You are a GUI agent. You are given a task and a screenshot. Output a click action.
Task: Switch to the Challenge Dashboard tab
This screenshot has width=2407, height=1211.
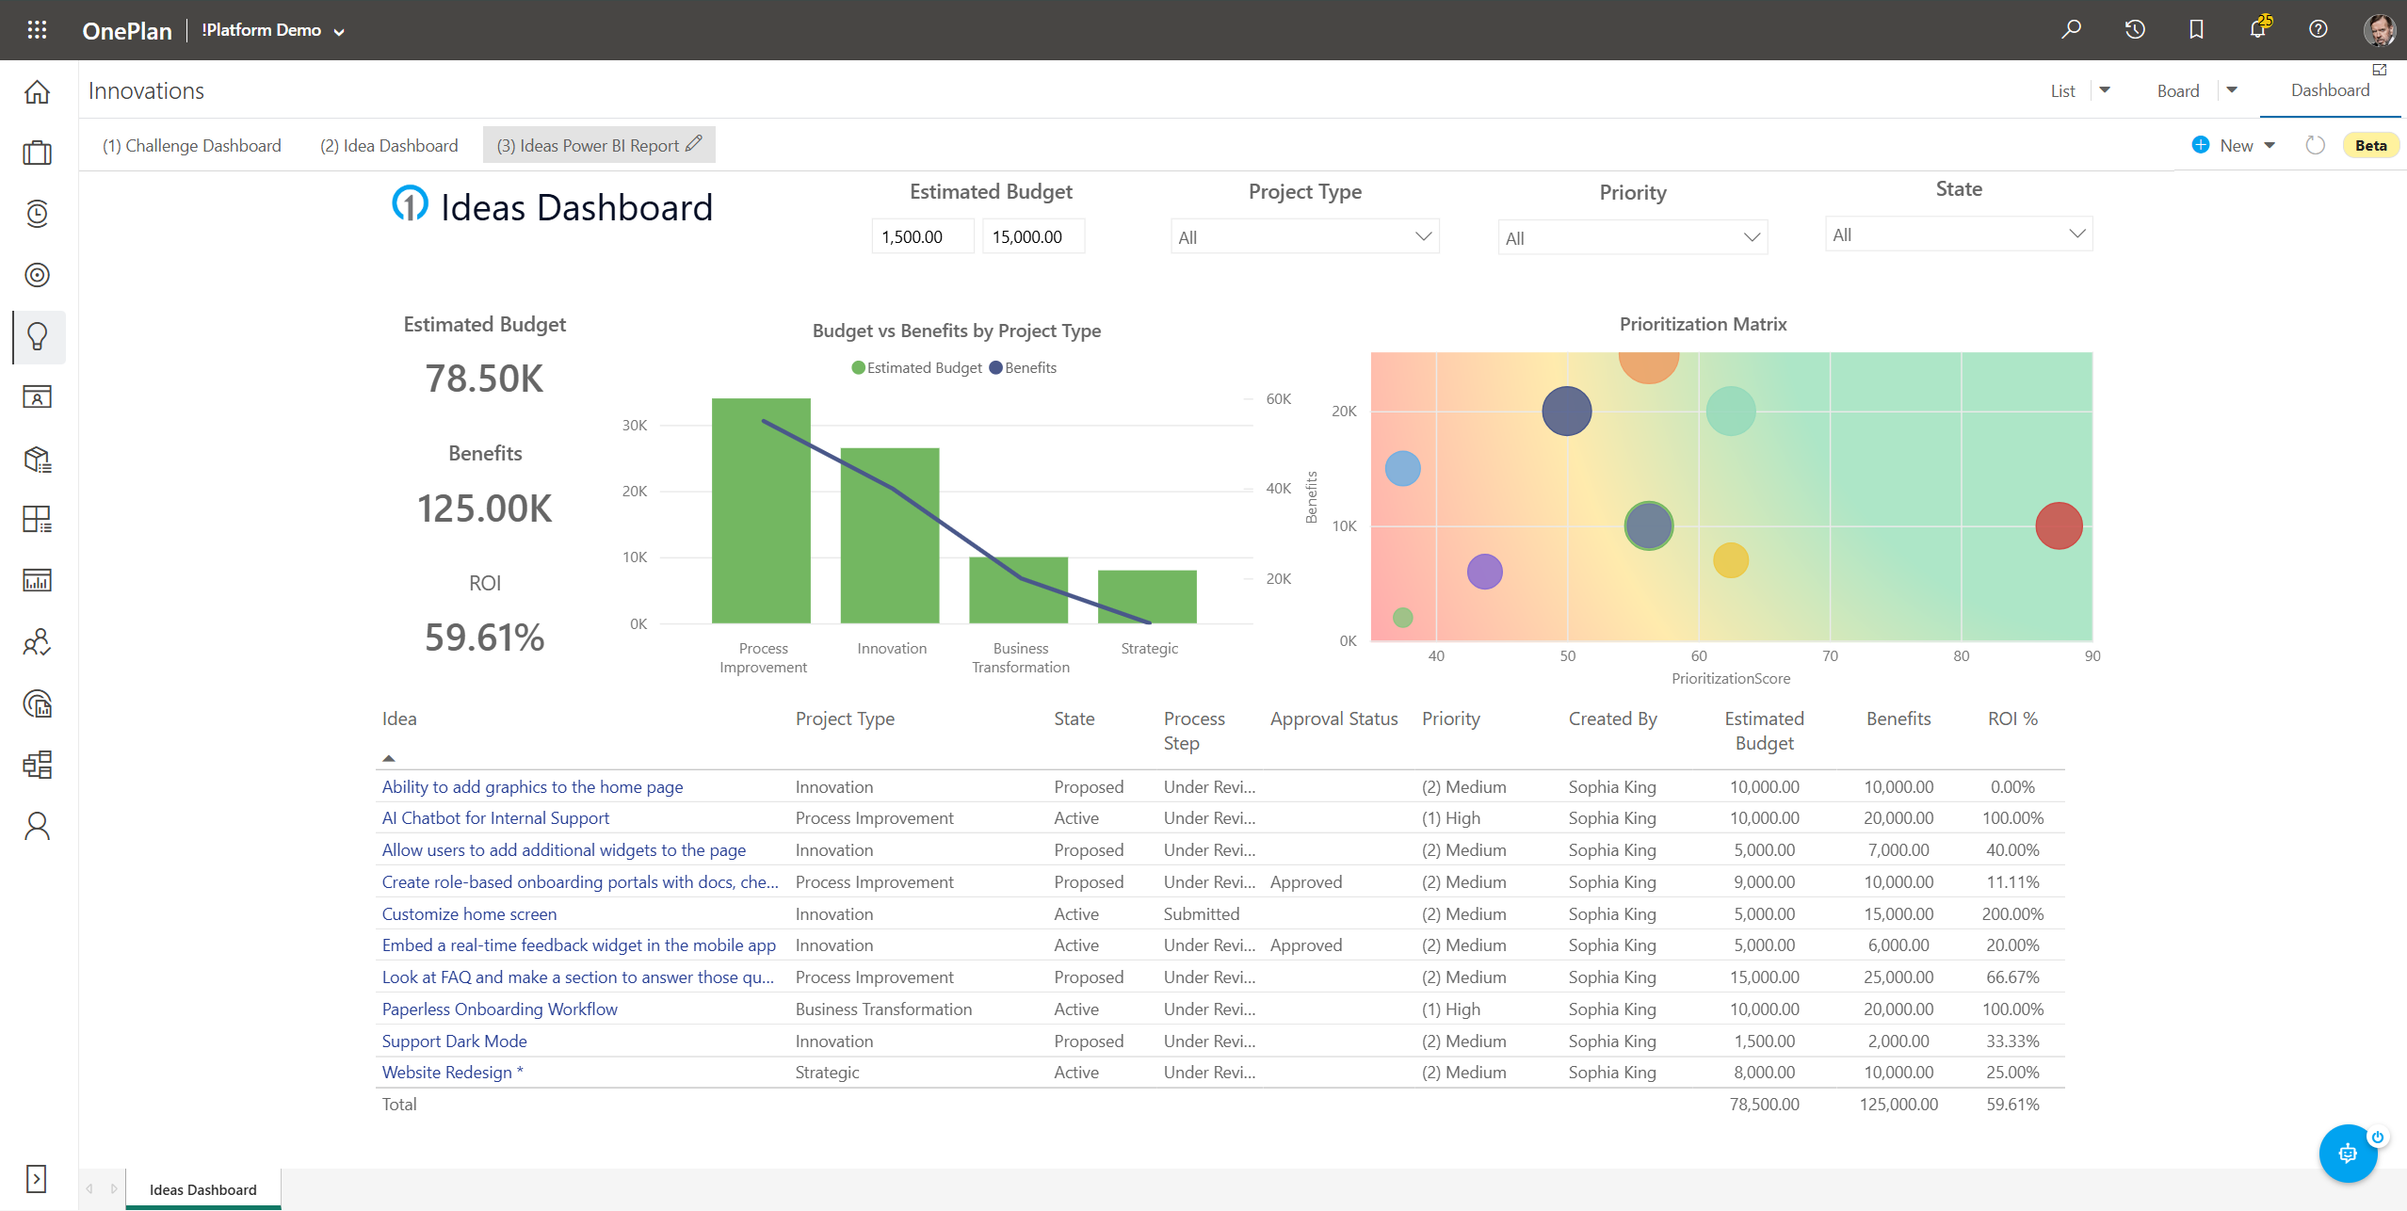192,145
